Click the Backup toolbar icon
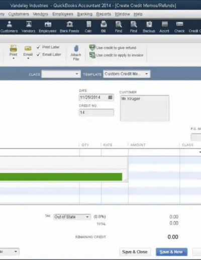Image resolution: width=201 pixels, height=260 pixels. coord(149,27)
